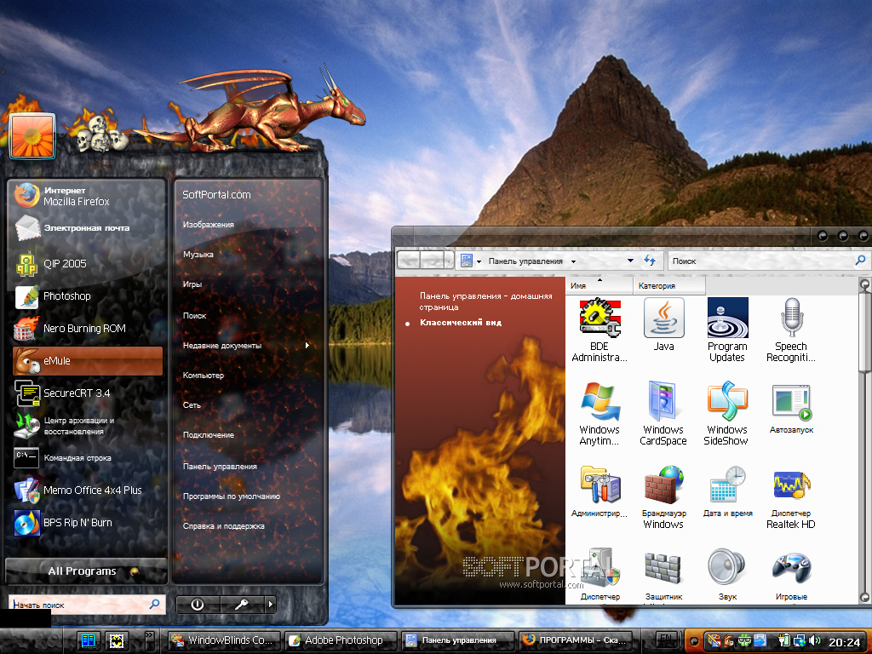Expand the Панель управления breadcrumb arrow
Image resolution: width=872 pixels, height=654 pixels.
[x=573, y=261]
